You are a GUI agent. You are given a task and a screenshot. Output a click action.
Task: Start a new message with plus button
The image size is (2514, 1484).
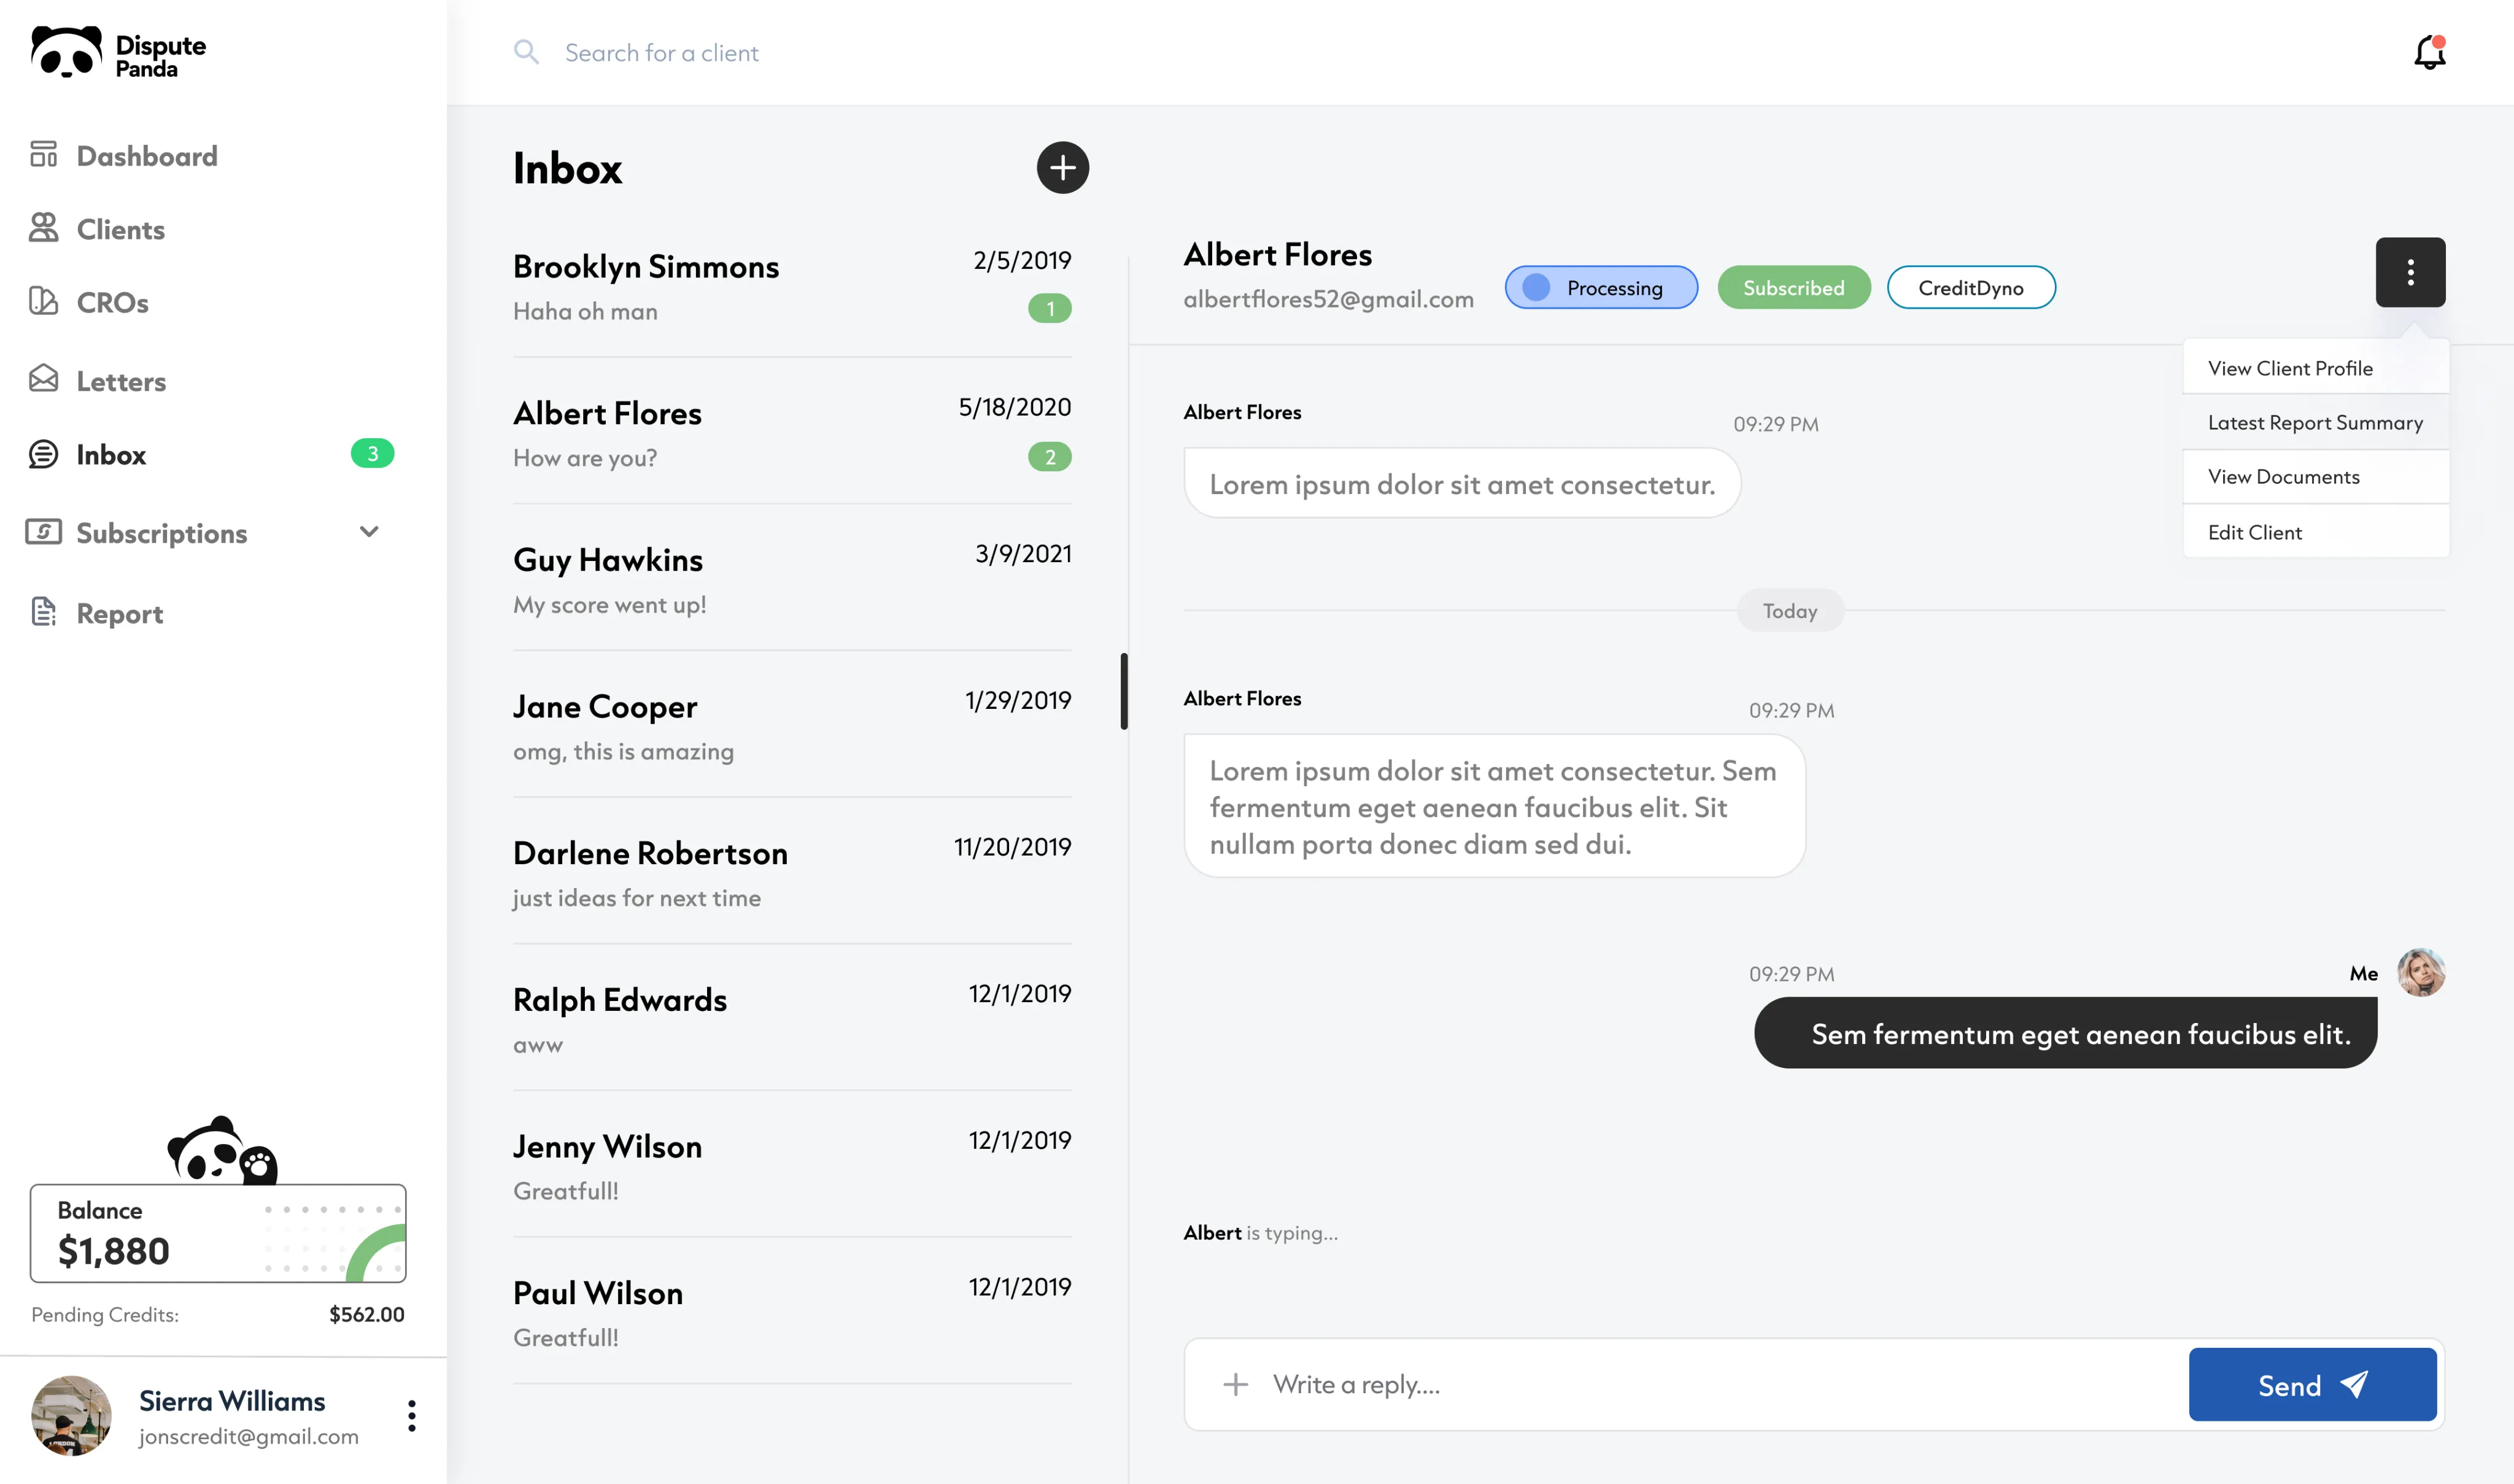(1062, 167)
